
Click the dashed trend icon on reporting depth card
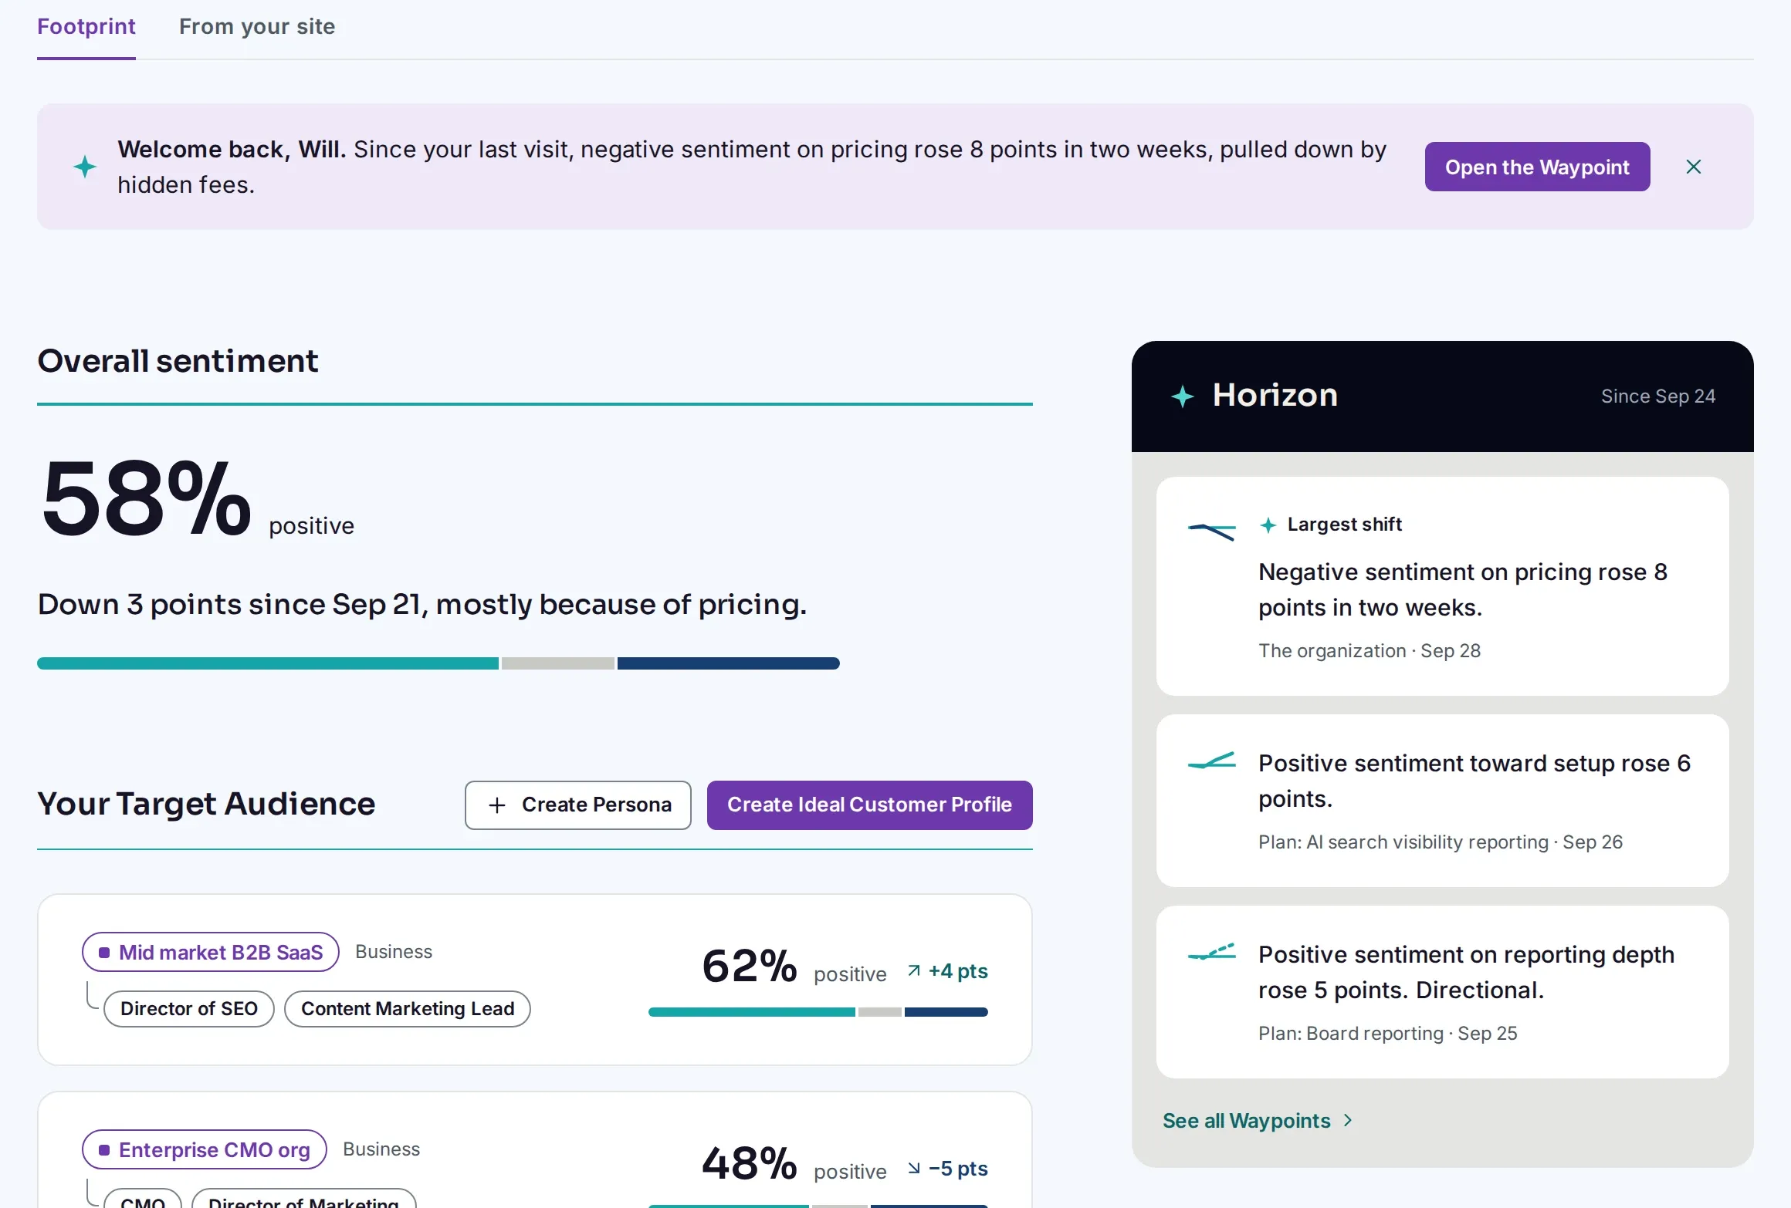coord(1211,952)
